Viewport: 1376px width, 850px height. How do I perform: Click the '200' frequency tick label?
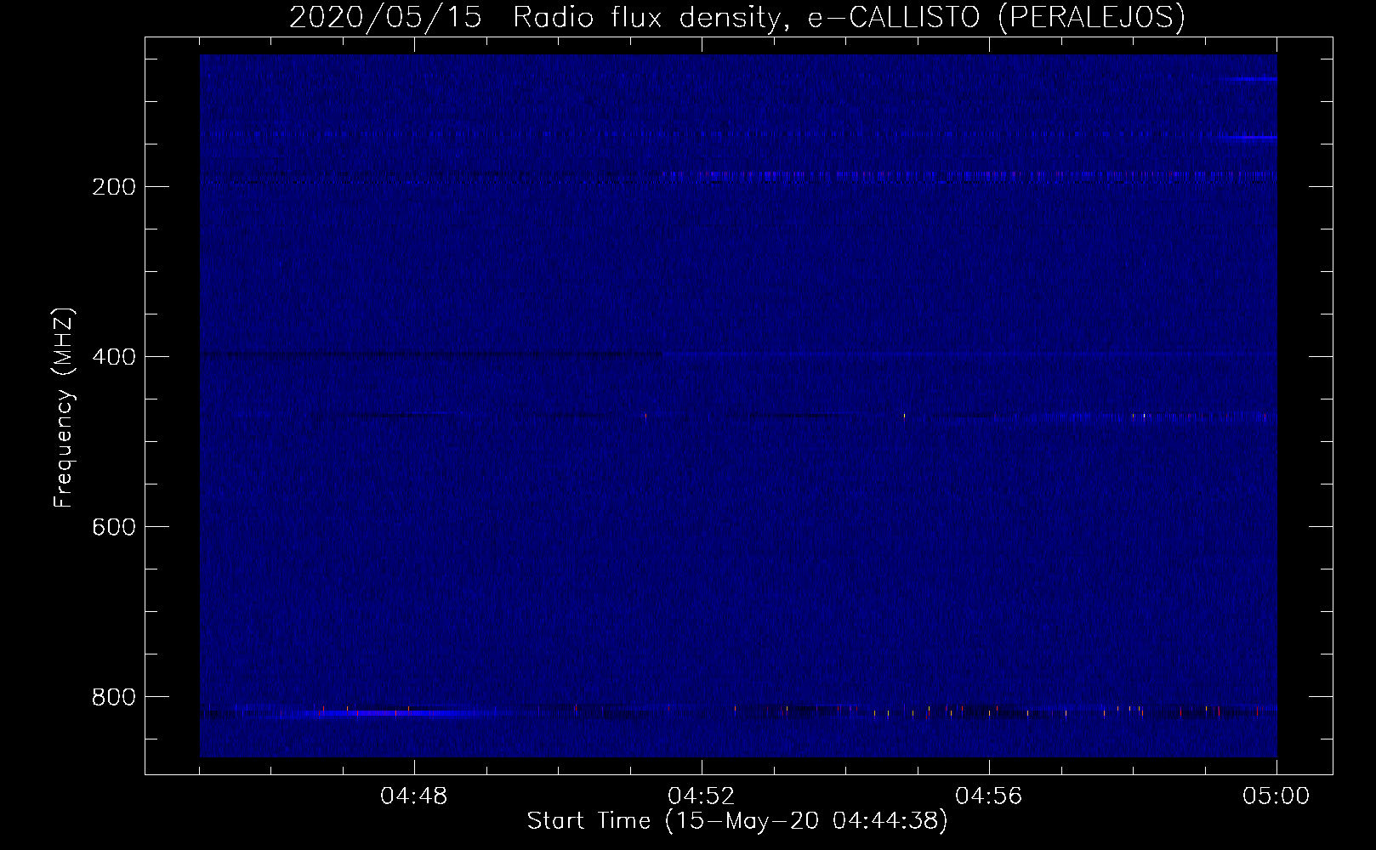coord(112,186)
